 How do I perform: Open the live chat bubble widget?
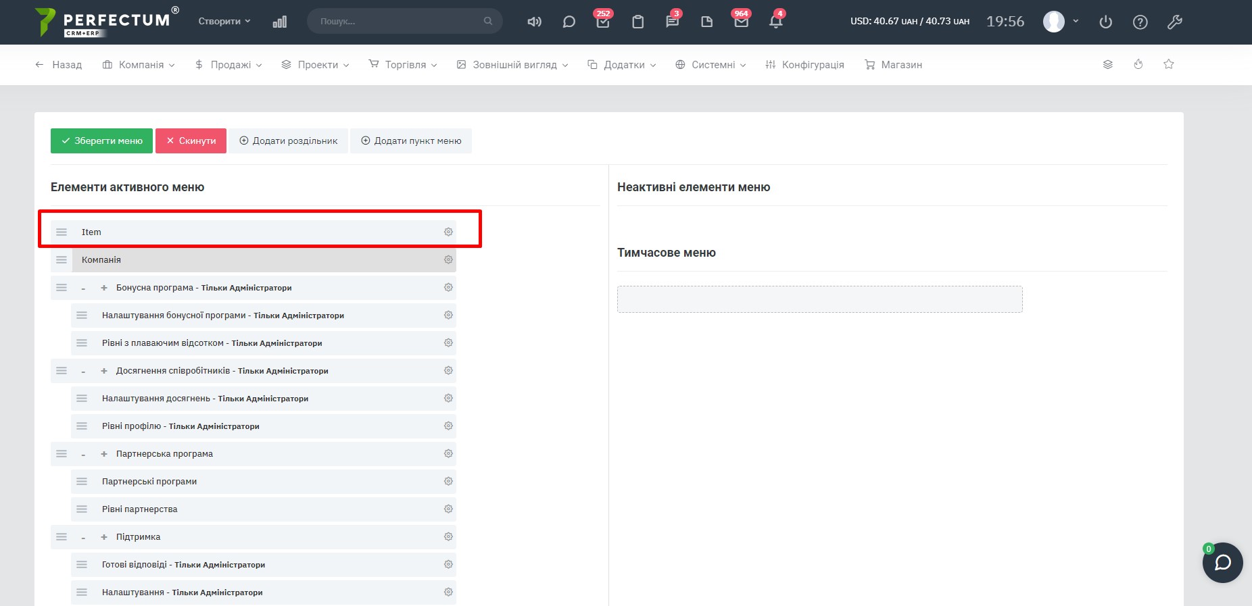point(1222,562)
